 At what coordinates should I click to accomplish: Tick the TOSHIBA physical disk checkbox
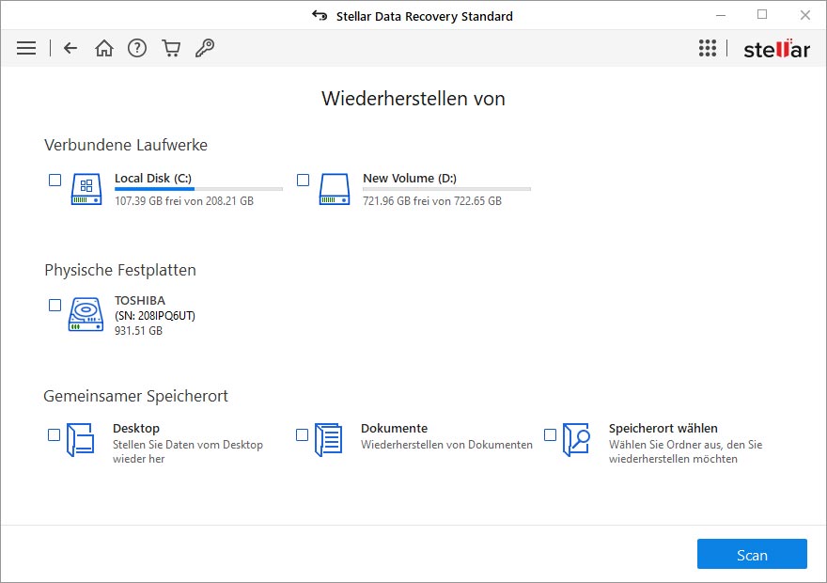point(55,305)
